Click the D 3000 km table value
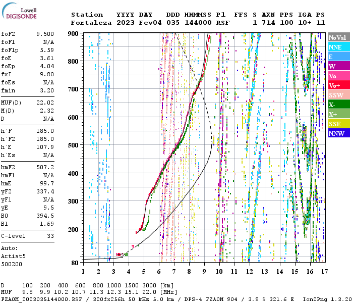This screenshot has height=303, width=353. click(149, 286)
